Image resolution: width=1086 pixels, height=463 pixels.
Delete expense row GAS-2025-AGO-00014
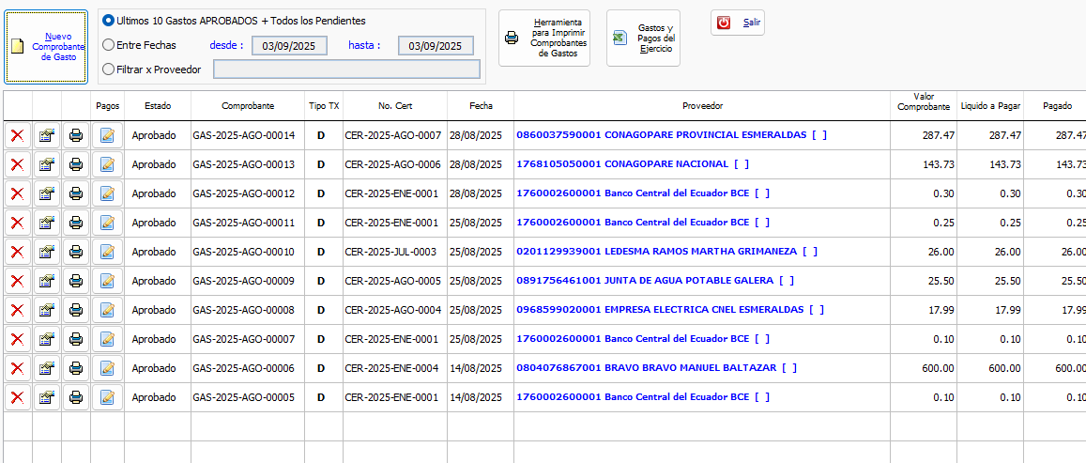tap(17, 135)
